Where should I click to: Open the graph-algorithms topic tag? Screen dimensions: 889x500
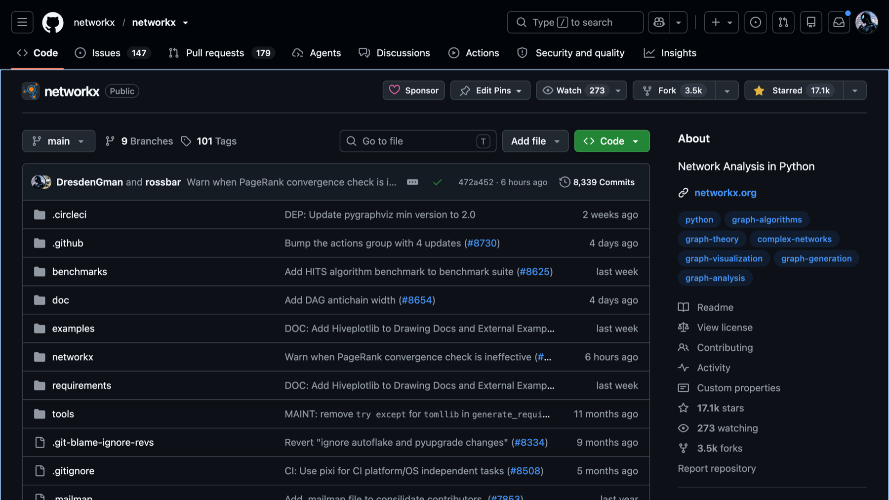pyautogui.click(x=767, y=219)
